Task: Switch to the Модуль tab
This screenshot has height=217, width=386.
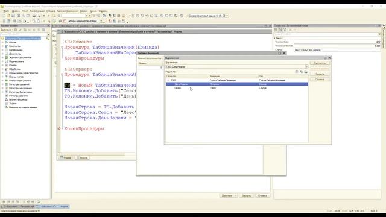Action: [82, 158]
